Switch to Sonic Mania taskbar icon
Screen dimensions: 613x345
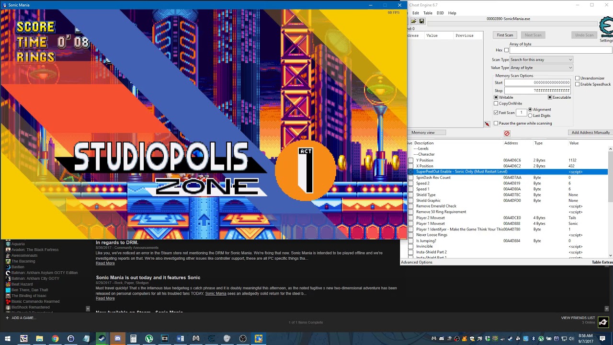(x=259, y=339)
